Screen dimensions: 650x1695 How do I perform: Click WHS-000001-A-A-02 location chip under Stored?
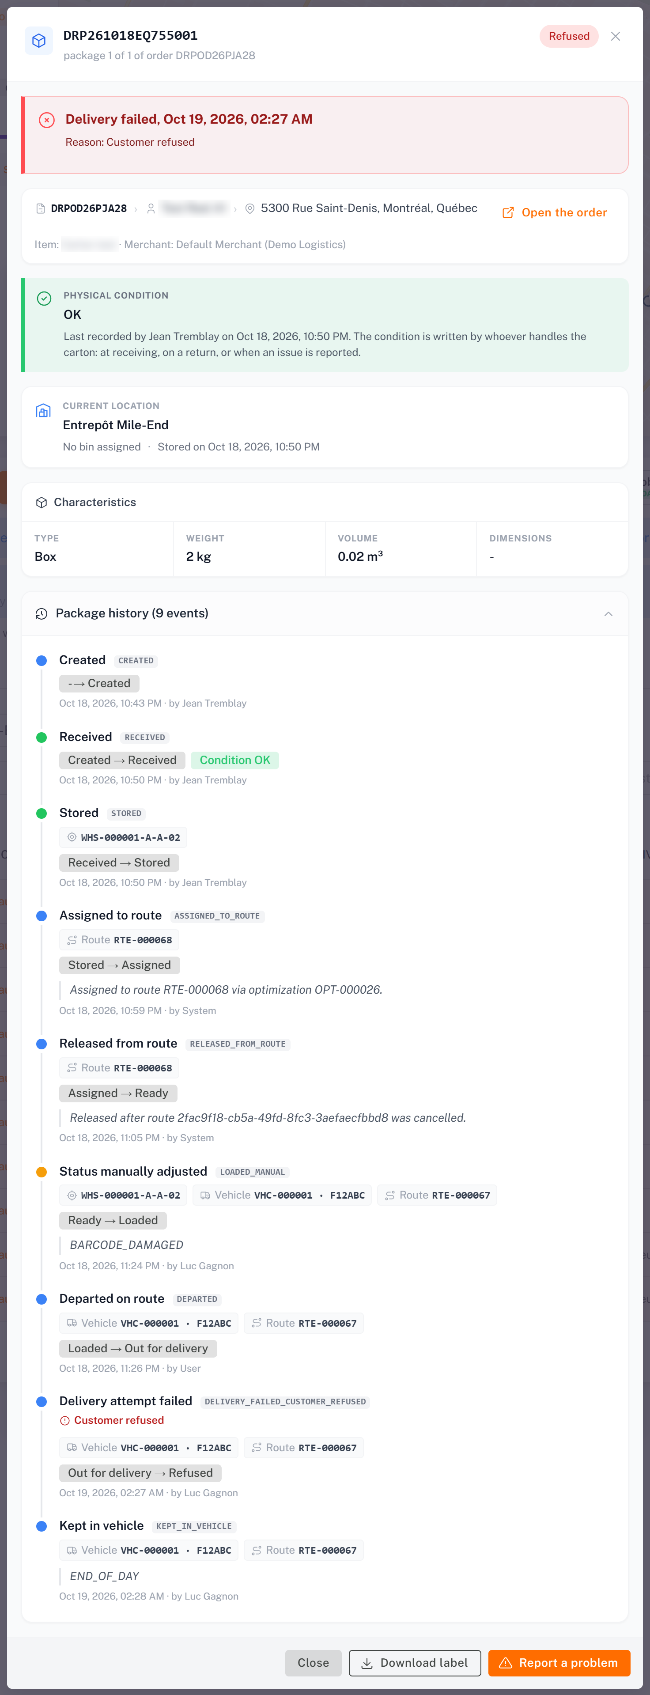coord(123,838)
